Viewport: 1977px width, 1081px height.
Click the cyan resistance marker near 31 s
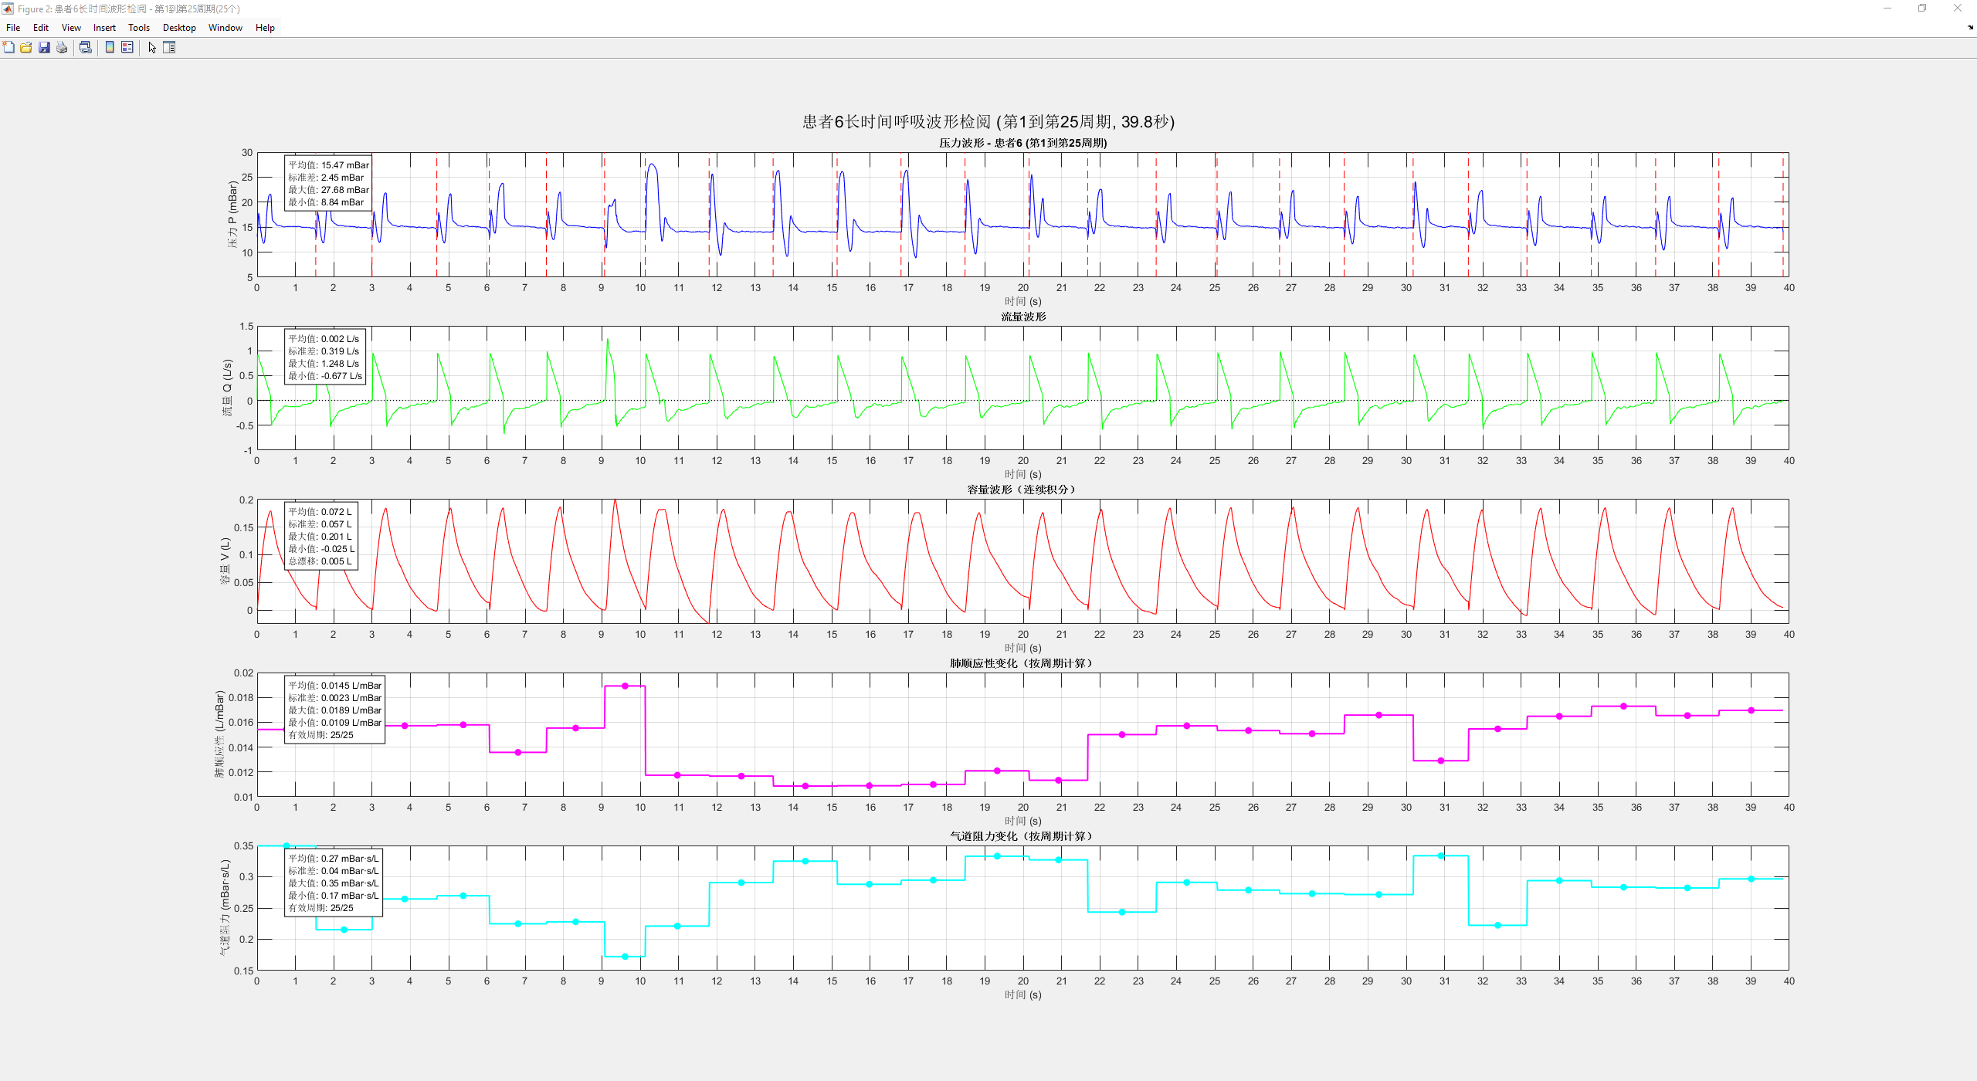coord(1441,856)
